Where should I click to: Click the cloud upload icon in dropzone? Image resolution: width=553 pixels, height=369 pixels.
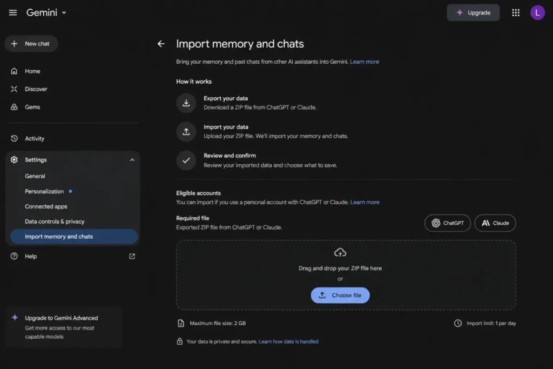340,253
